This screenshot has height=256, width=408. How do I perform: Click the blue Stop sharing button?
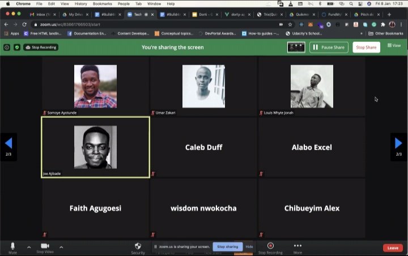pyautogui.click(x=228, y=246)
